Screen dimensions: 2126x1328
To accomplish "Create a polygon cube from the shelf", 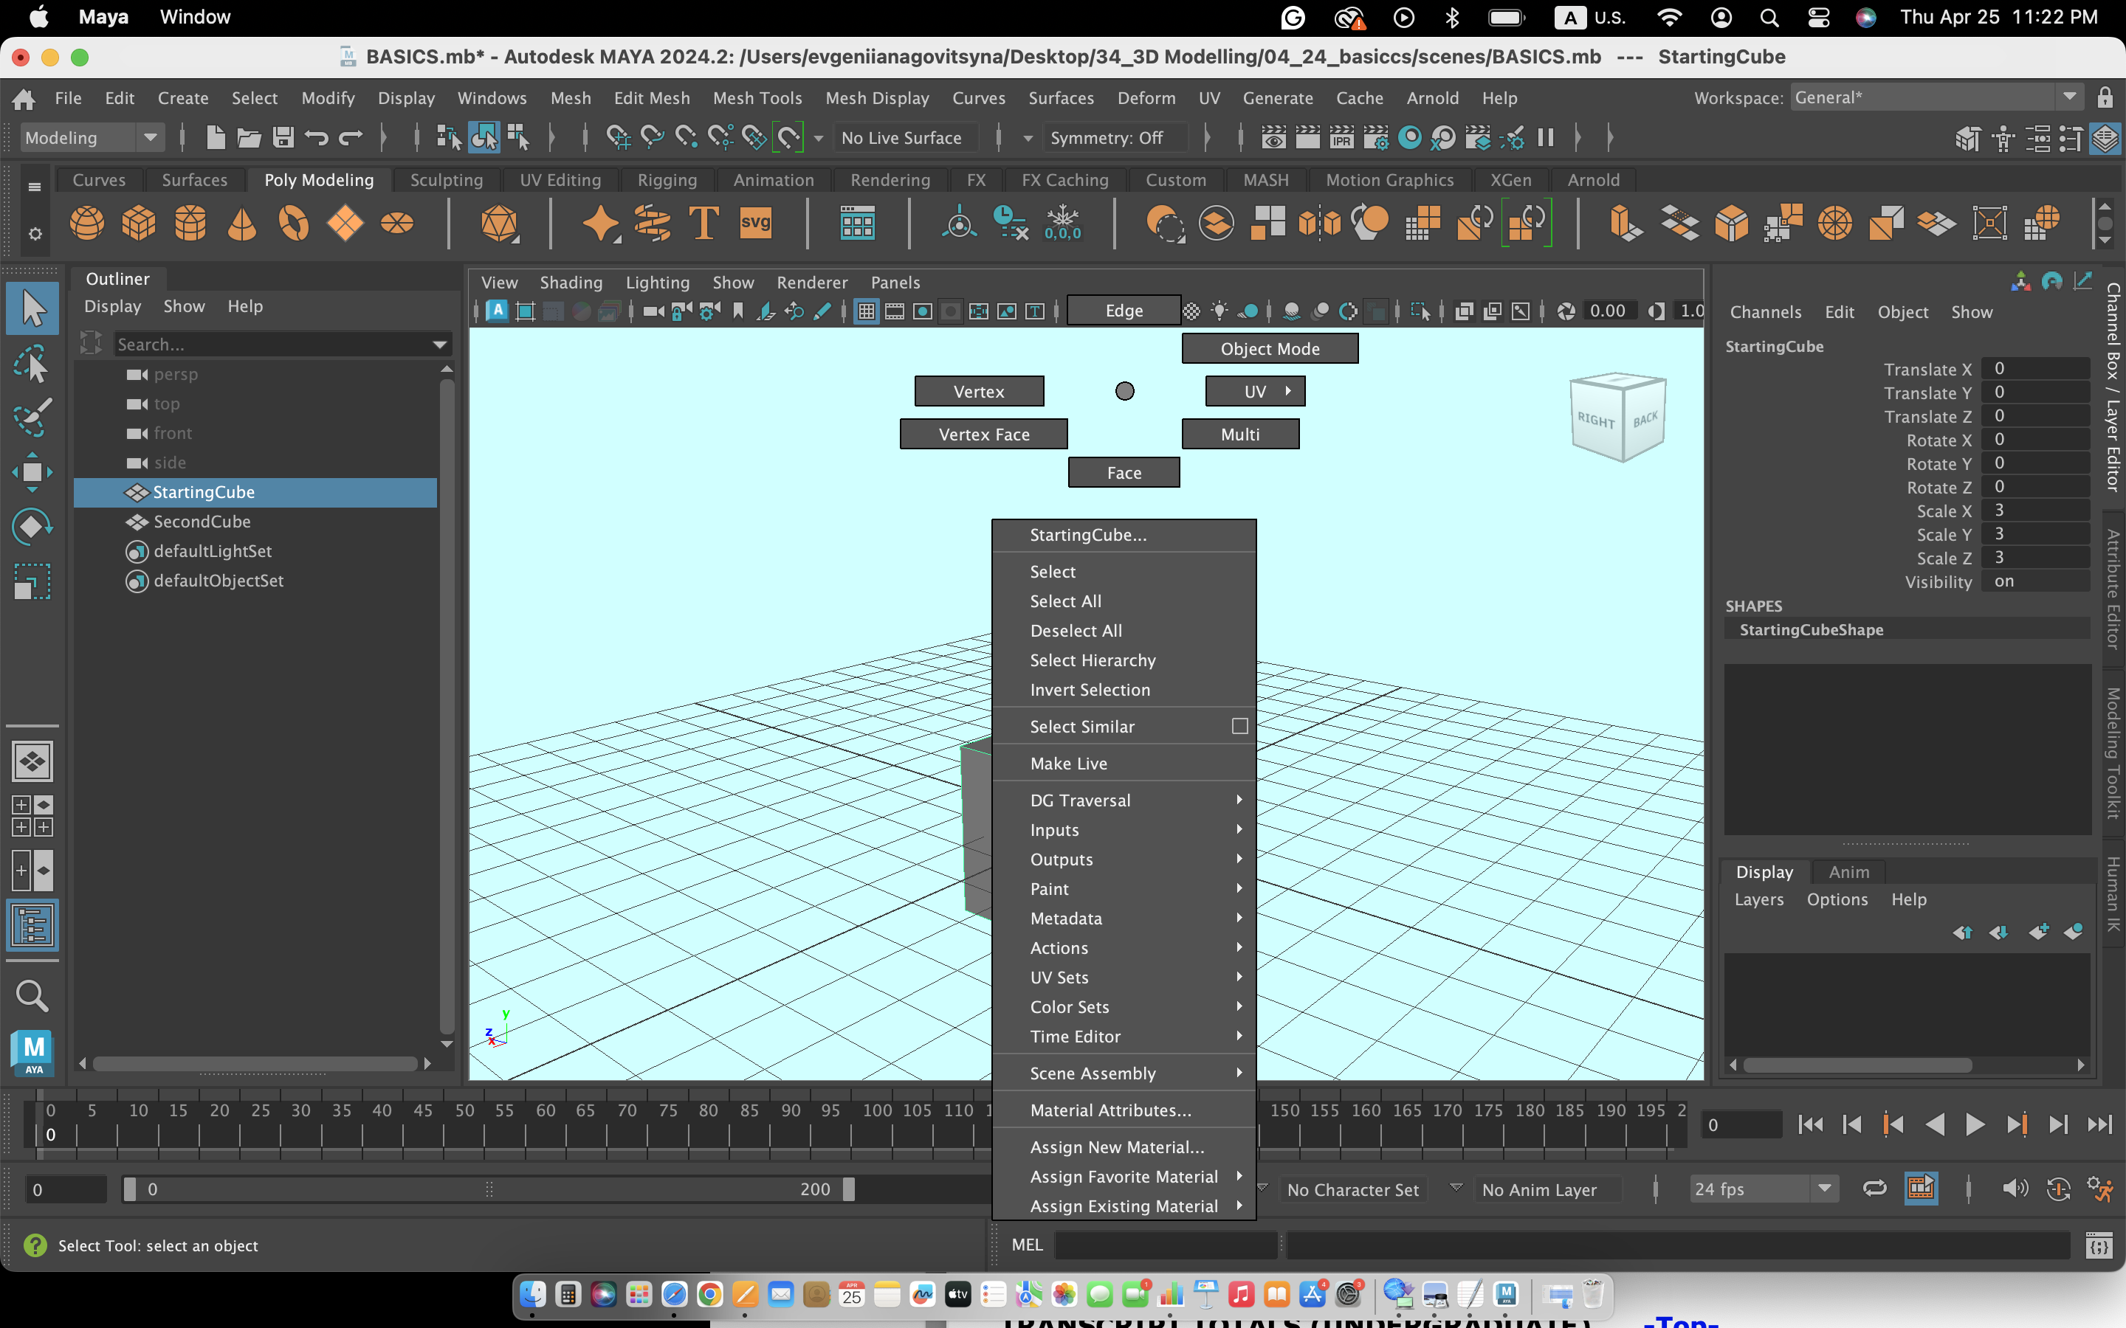I will click(x=139, y=223).
